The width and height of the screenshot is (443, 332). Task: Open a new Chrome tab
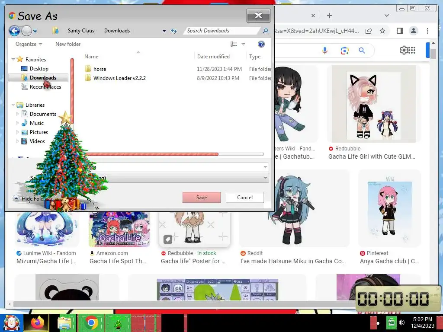329,16
